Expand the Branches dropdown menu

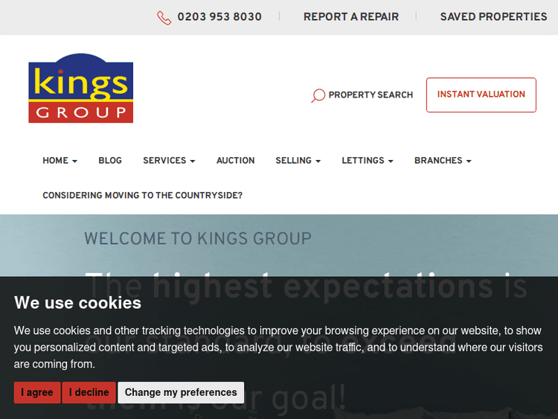(x=443, y=161)
